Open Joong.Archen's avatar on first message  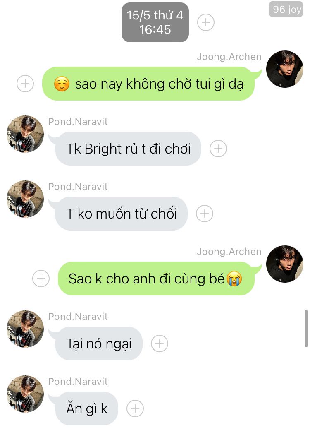click(285, 69)
